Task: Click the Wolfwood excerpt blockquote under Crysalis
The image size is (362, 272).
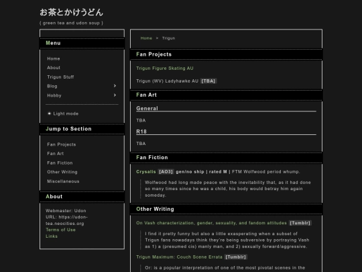Action: pos(228,189)
